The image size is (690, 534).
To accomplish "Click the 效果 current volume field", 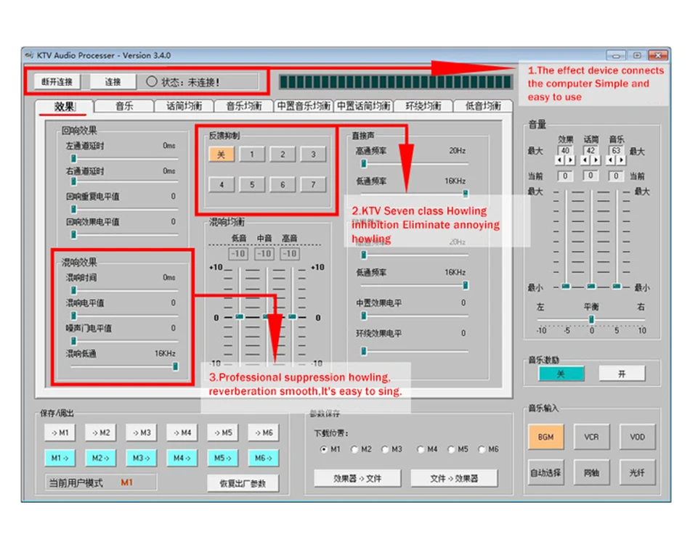I will pyautogui.click(x=565, y=176).
